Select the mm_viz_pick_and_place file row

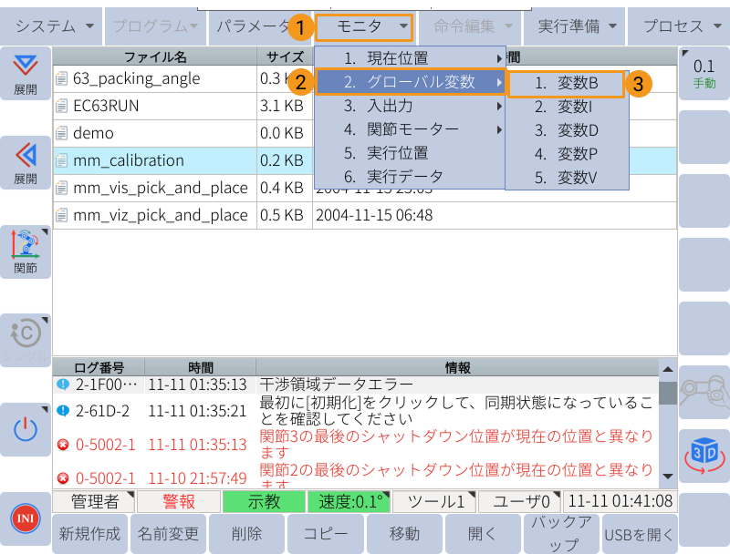(364, 216)
